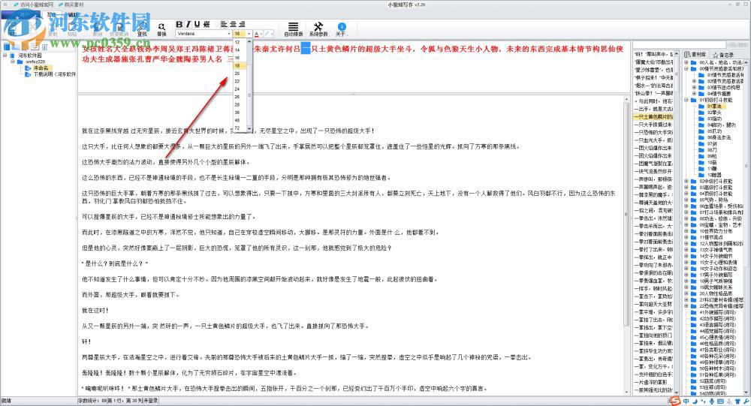Select font size 48 in list
751x406 pixels.
[240, 121]
